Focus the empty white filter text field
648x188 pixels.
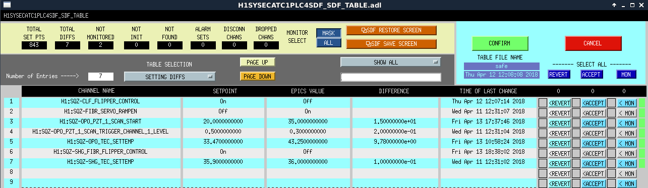pos(391,77)
